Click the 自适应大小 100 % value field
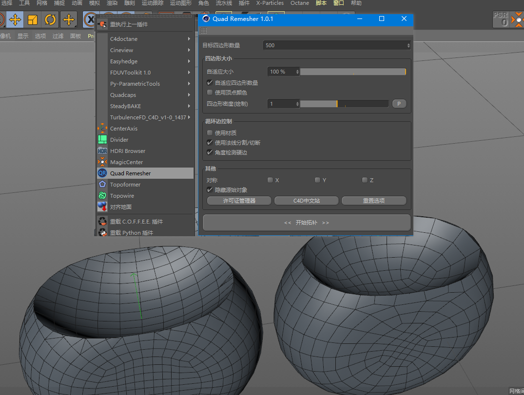The width and height of the screenshot is (524, 395). tap(283, 72)
